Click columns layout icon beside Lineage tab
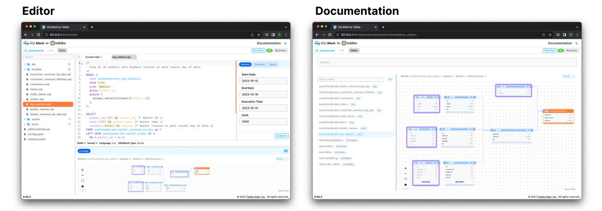This screenshot has width=602, height=211. point(286,151)
